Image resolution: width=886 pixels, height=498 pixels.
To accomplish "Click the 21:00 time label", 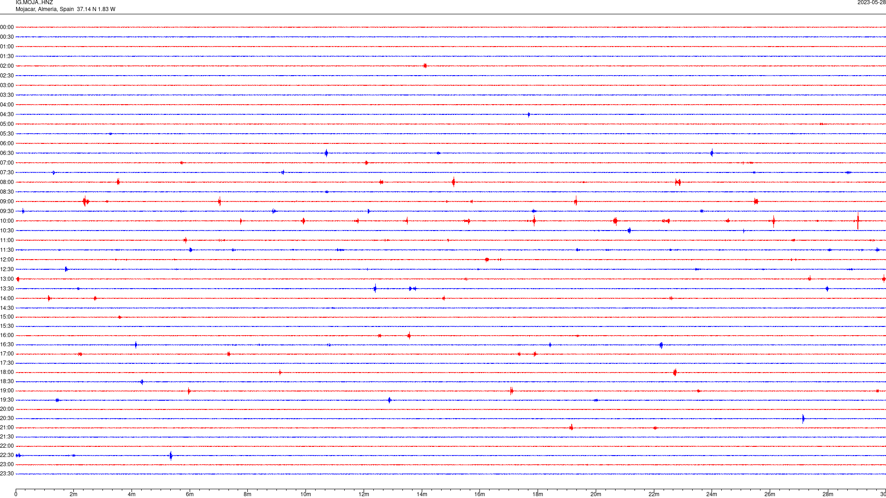I will [x=7, y=427].
